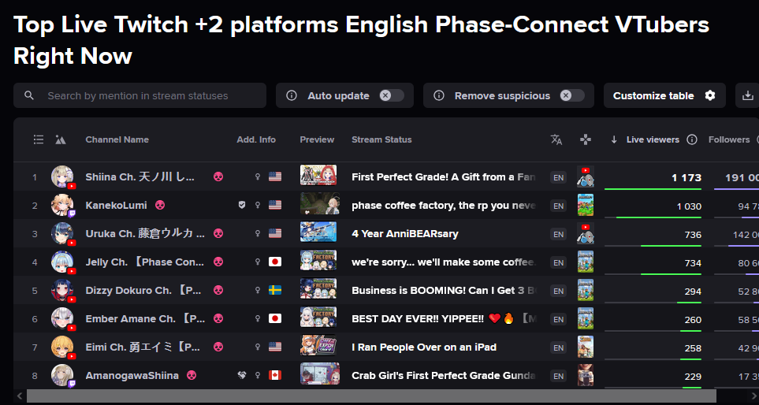Click Uruka Ch. female gender icon

[x=258, y=234]
